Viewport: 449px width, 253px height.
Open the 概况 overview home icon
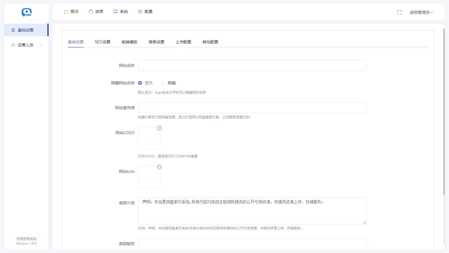pyautogui.click(x=66, y=12)
